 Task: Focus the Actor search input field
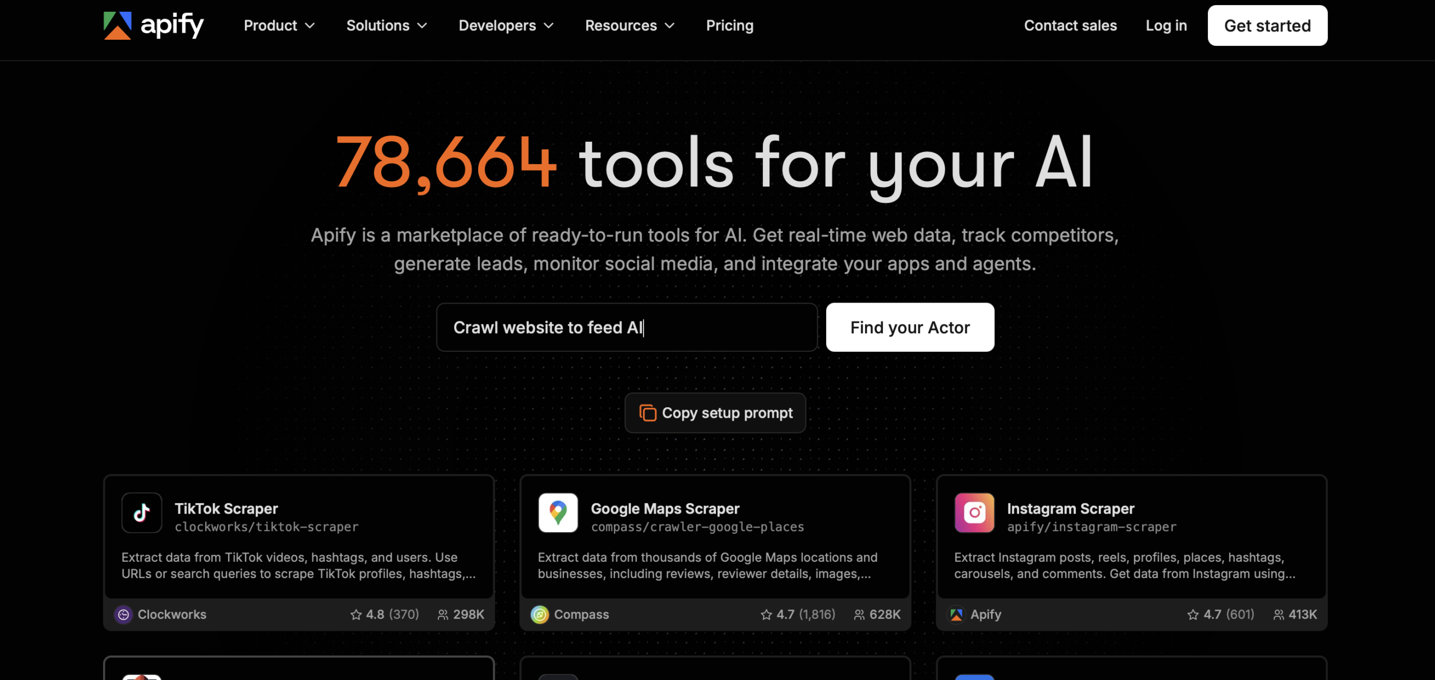(x=627, y=327)
